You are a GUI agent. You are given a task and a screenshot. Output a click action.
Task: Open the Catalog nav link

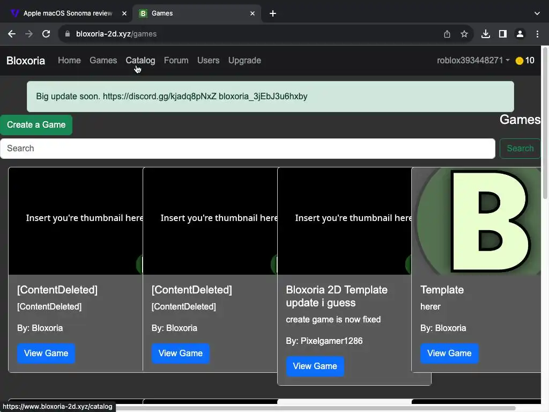click(140, 60)
